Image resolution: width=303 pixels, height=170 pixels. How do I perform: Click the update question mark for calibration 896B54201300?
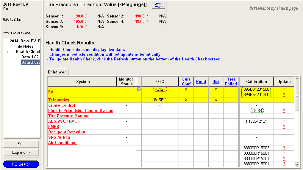[284, 94]
